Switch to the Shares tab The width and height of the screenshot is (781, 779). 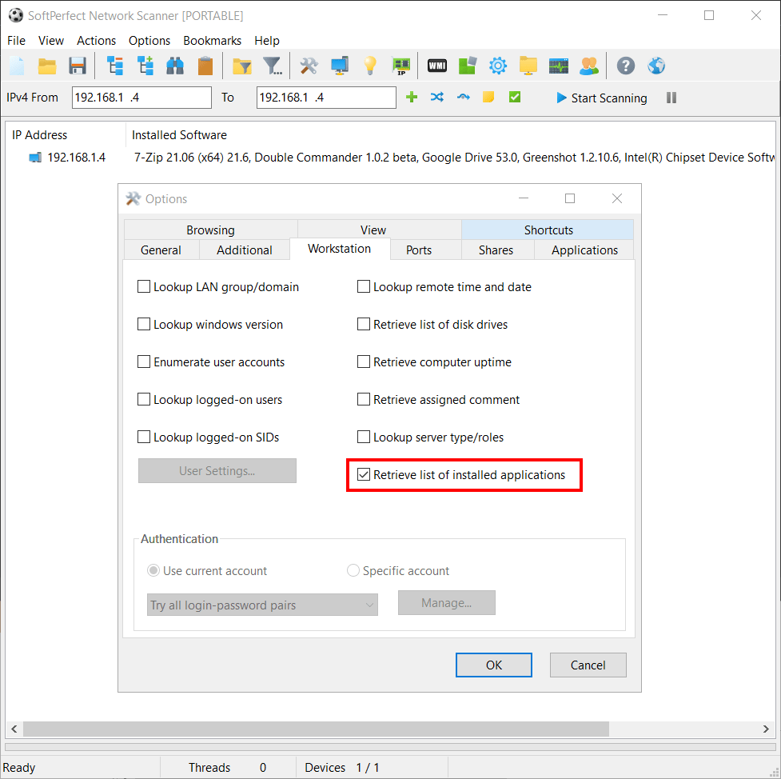point(496,250)
